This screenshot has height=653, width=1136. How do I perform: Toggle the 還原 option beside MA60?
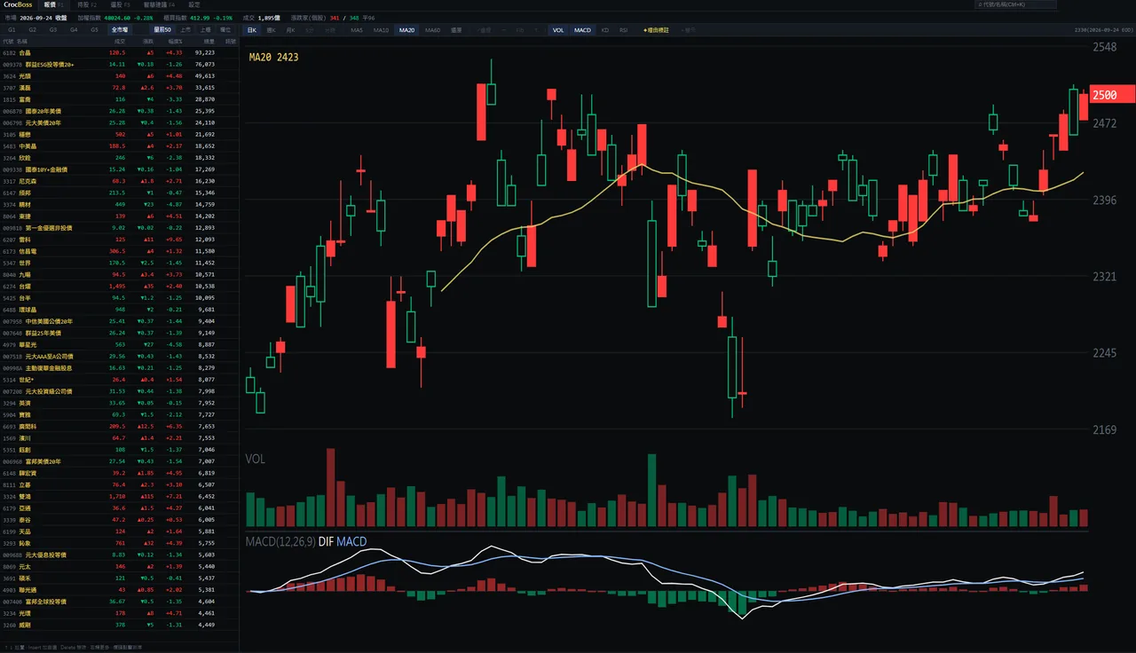456,30
